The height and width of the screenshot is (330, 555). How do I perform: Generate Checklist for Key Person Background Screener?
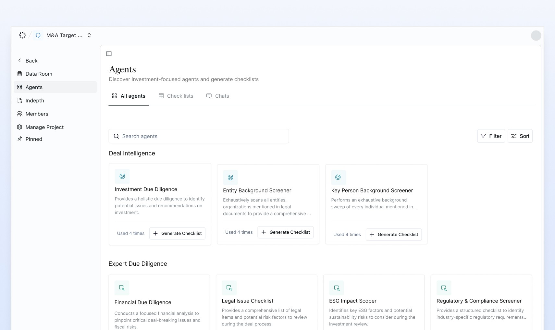[x=394, y=235]
